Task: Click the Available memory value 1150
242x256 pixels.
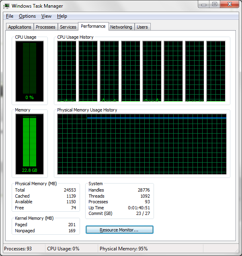Action: pyautogui.click(x=71, y=202)
